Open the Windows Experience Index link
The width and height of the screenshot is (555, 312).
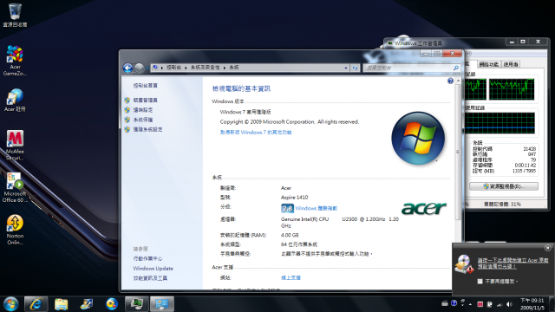(x=316, y=208)
